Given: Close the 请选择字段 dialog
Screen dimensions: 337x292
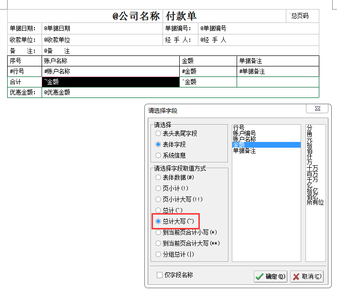Looking at the screenshot, I should coord(317,108).
